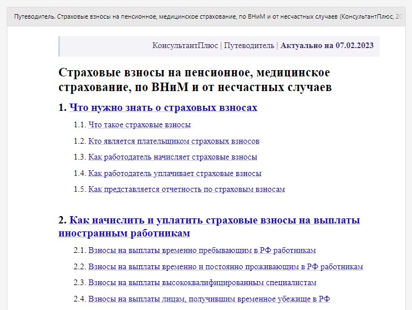Click section number '2.' before the second heading
412x310 pixels.
point(62,220)
